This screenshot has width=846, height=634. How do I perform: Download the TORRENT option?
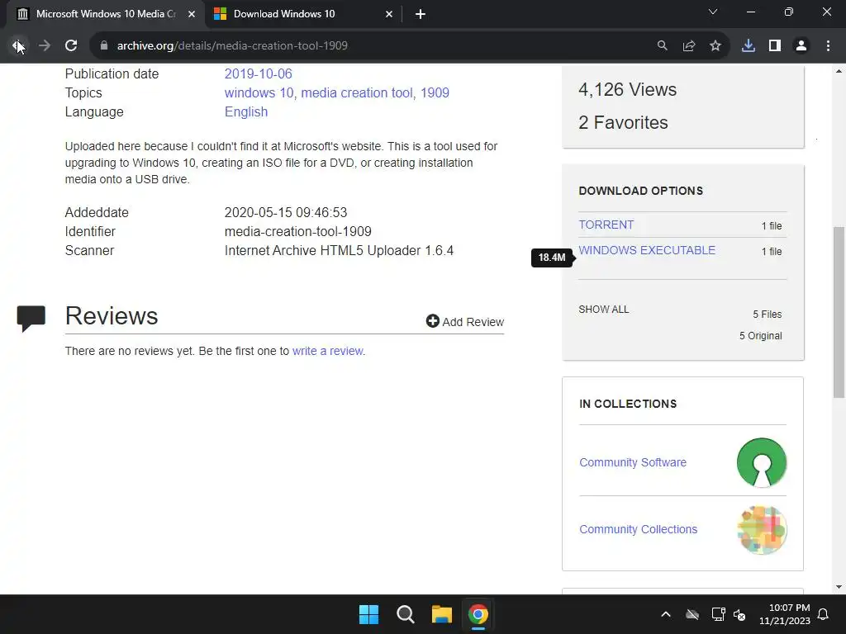coord(606,225)
